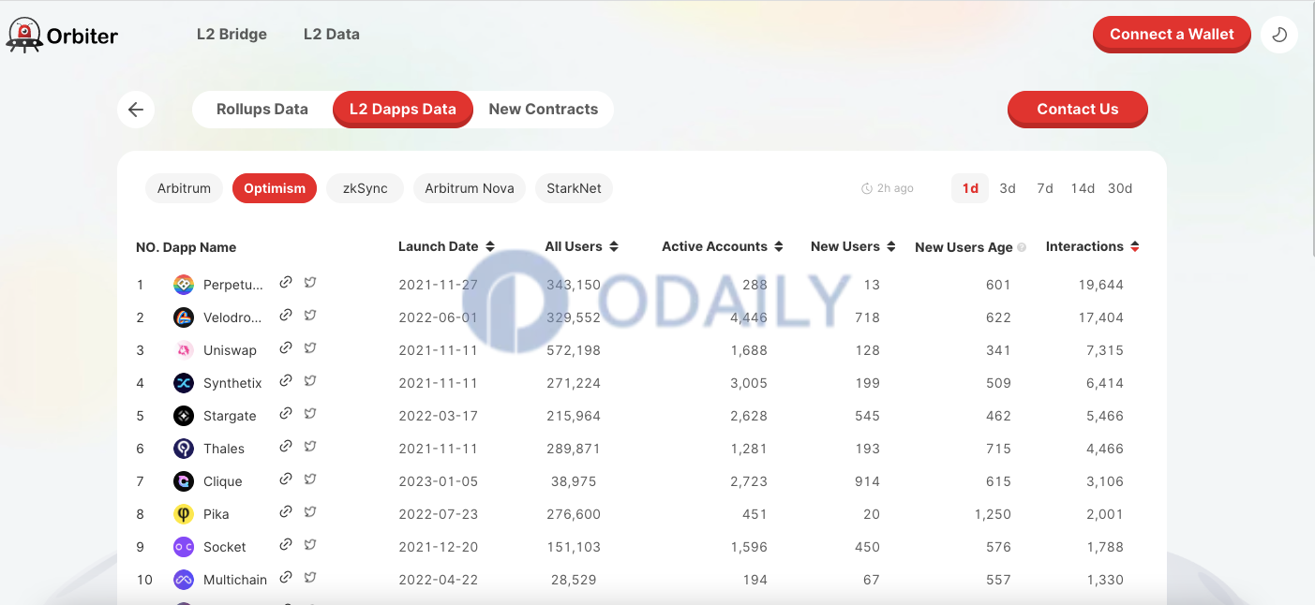Switch to Rollups Data tab
1315x605 pixels.
tap(262, 110)
